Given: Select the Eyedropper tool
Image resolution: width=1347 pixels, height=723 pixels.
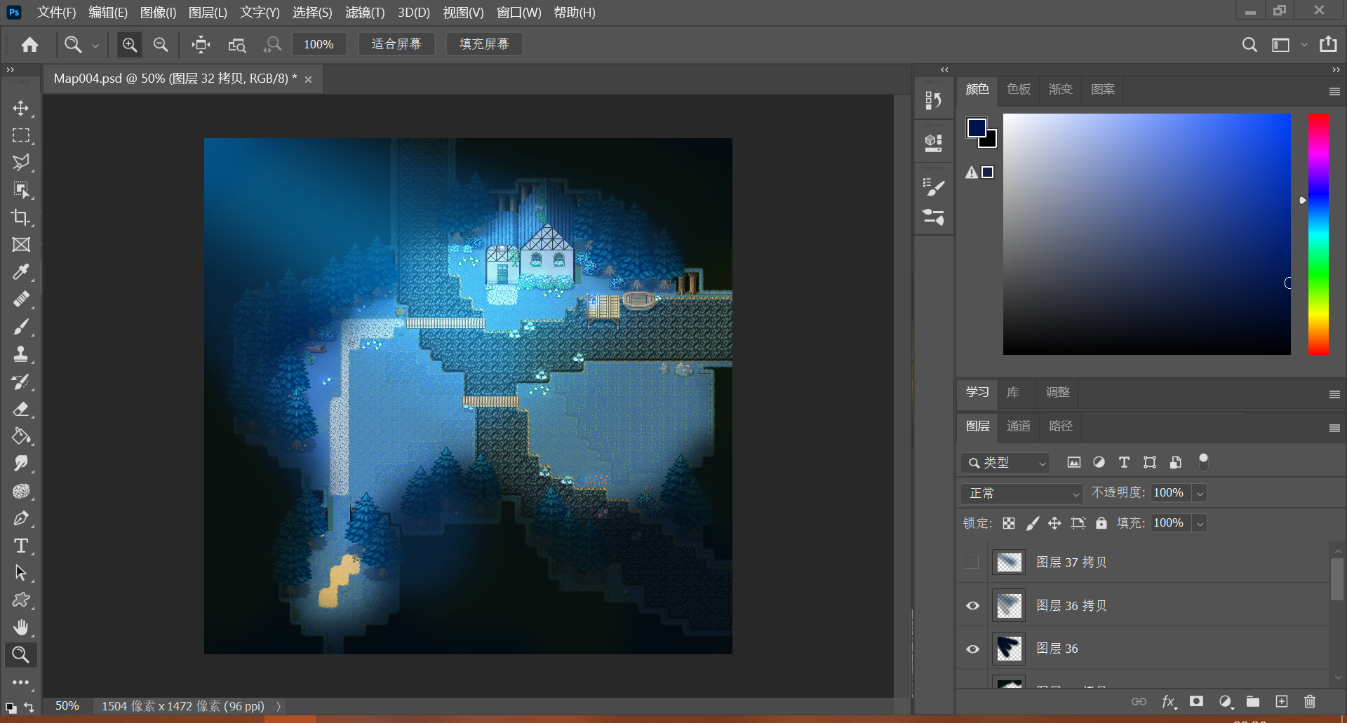Looking at the screenshot, I should tap(21, 272).
